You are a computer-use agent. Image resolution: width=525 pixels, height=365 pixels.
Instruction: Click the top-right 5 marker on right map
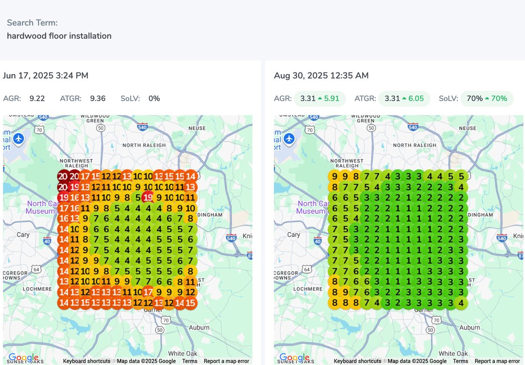[461, 177]
